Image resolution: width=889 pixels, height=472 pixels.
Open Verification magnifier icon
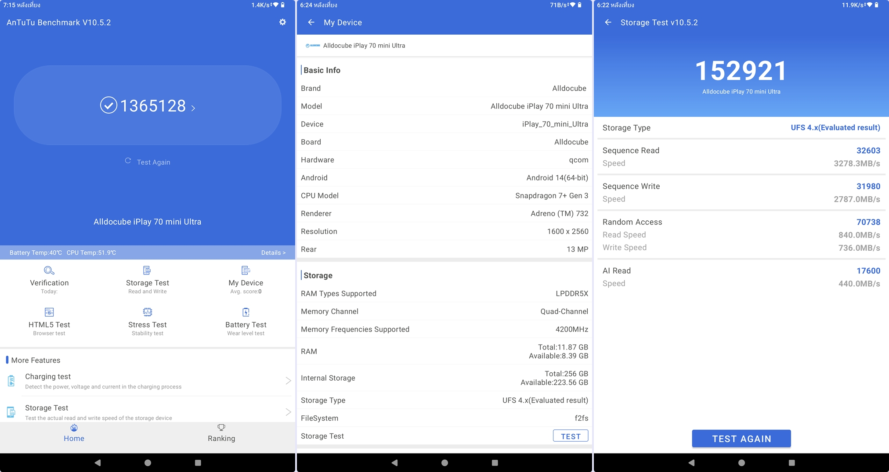pos(49,270)
